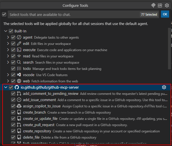Uncheck the create_or_update_file checkbox
This screenshot has height=146, width=172.
point(13,119)
